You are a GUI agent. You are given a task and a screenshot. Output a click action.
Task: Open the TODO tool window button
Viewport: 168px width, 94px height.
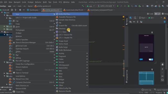(3, 90)
